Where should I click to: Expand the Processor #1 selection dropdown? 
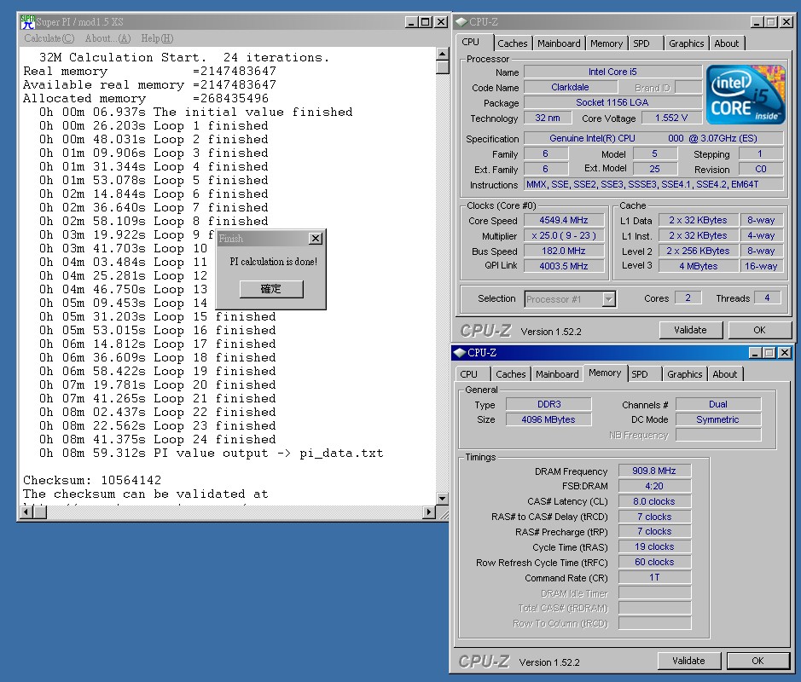tap(608, 299)
